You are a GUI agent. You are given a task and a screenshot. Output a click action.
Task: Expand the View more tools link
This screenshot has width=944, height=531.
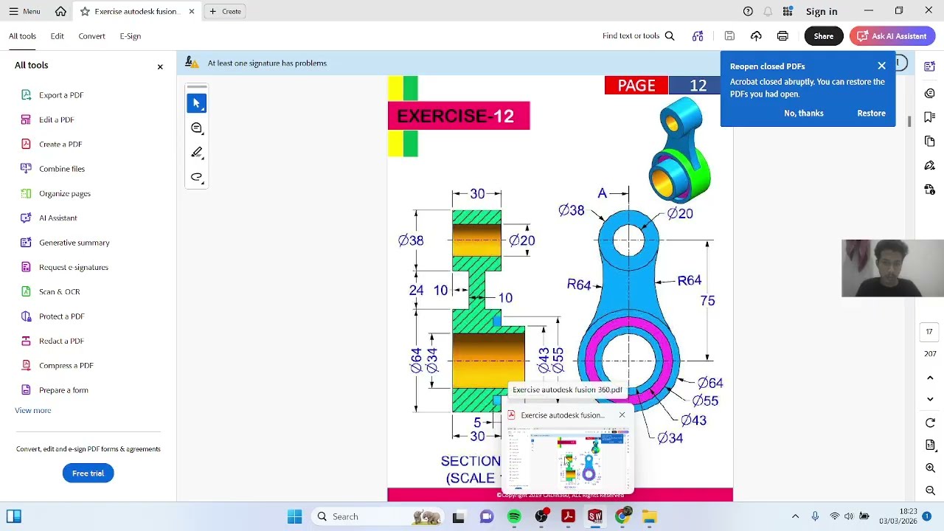coord(33,410)
